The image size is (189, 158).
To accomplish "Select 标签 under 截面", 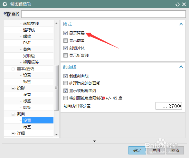I will pyautogui.click(x=27, y=127).
